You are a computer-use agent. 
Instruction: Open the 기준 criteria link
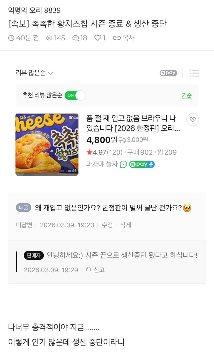(x=187, y=95)
